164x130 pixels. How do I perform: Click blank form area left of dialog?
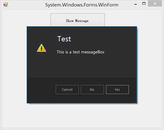(15, 65)
